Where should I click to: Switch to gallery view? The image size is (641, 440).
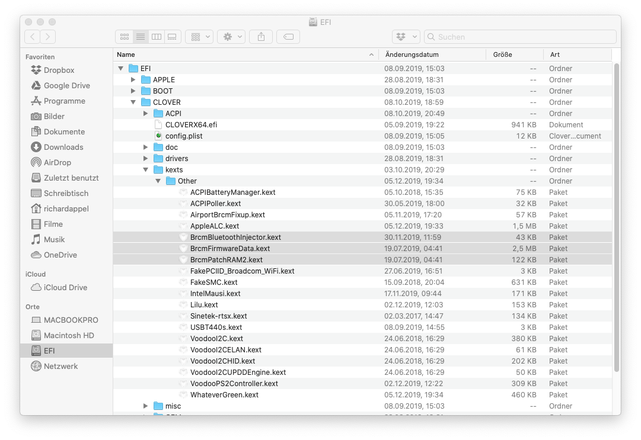[172, 37]
